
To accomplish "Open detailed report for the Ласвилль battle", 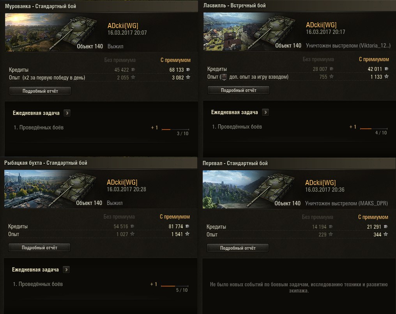I will coord(239,90).
